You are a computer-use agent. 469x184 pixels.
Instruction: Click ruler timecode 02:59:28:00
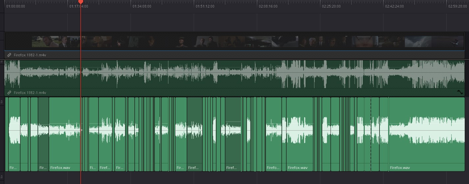[x=457, y=6]
